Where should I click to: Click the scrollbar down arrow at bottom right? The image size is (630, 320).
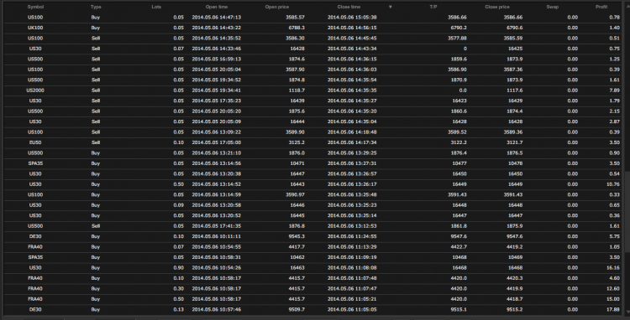(627, 311)
